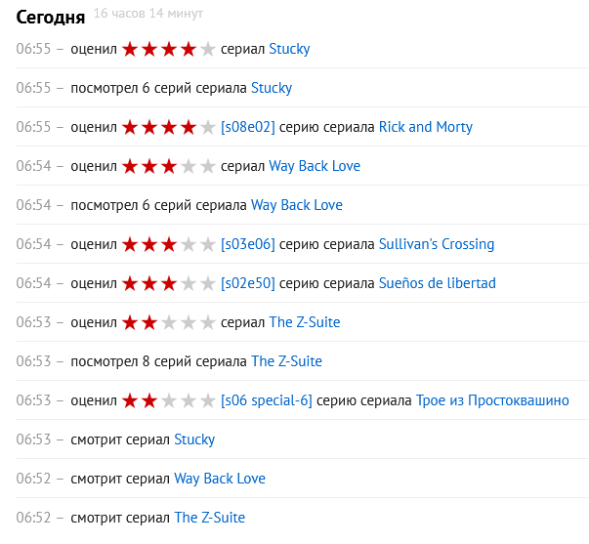
Task: Open The Z-Suite in 'смотрит сериал' row
Action: [x=210, y=518]
